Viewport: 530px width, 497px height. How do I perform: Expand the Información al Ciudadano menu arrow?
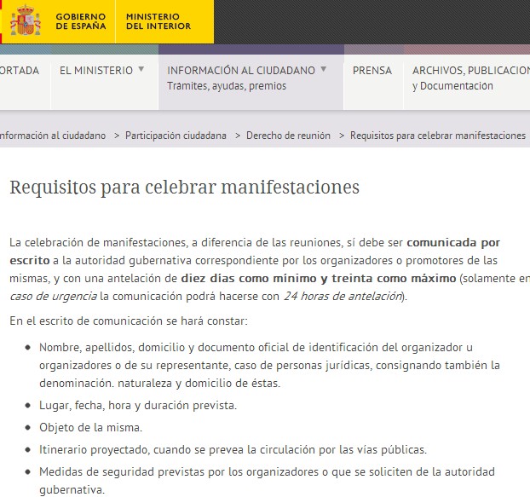pyautogui.click(x=324, y=70)
